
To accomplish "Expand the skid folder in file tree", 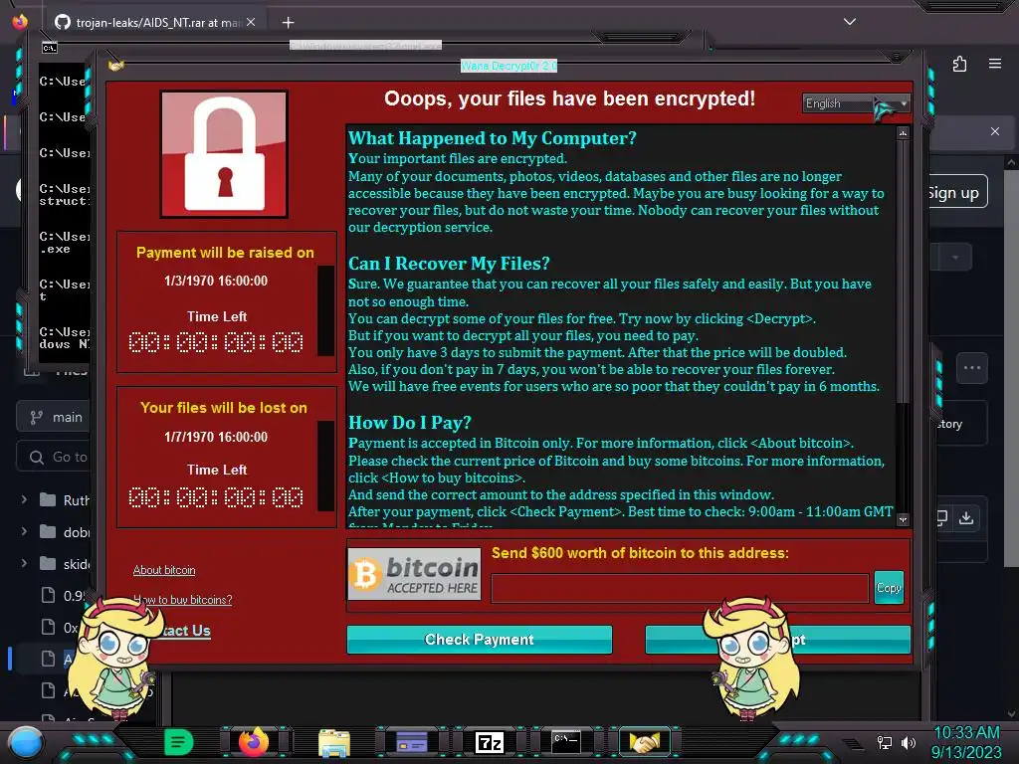I will (x=24, y=563).
